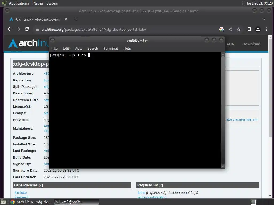Select the Arch Linux xdg-desktop-portal tab
This screenshot has width=274, height=205.
pyautogui.click(x=37, y=19)
